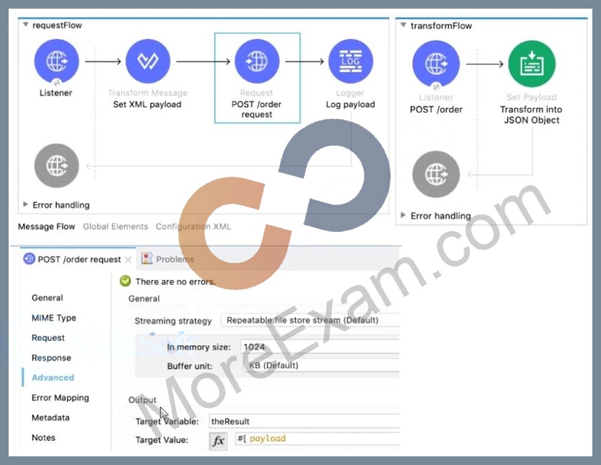Select the POST /order Listener in transformFlow
The height and width of the screenshot is (465, 601).
point(436,64)
